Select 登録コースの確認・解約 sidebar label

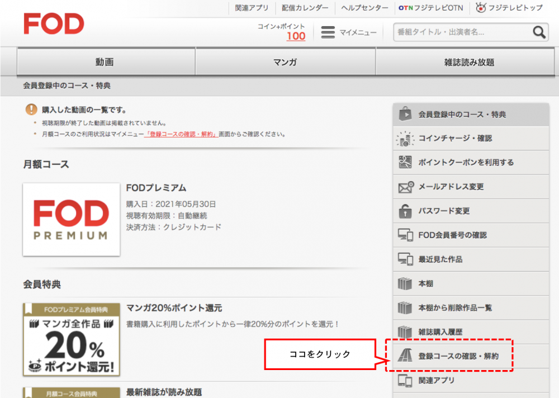click(458, 356)
